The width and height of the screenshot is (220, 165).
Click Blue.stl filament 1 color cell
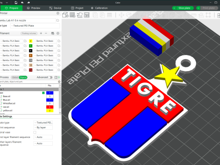[x=50, y=100]
